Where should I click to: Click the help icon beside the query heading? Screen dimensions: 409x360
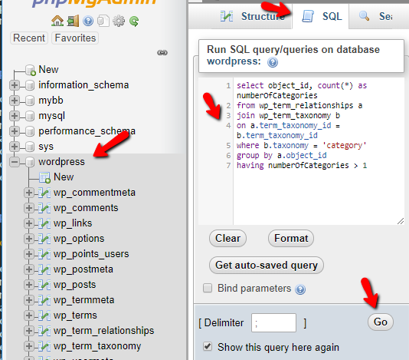click(x=273, y=62)
